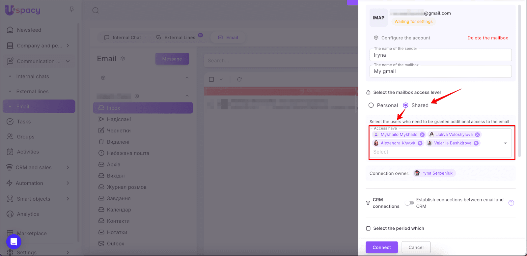Remove Valeriia Bashkirova chip from access
Screen dimensions: 527x256
point(476,143)
